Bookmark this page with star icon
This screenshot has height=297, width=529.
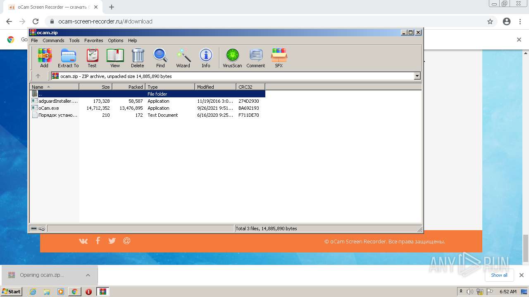click(x=490, y=21)
